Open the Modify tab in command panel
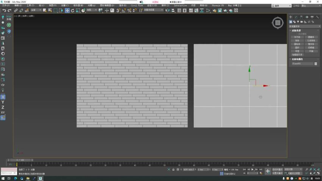Screen dimensions: 322x181 click(296, 17)
